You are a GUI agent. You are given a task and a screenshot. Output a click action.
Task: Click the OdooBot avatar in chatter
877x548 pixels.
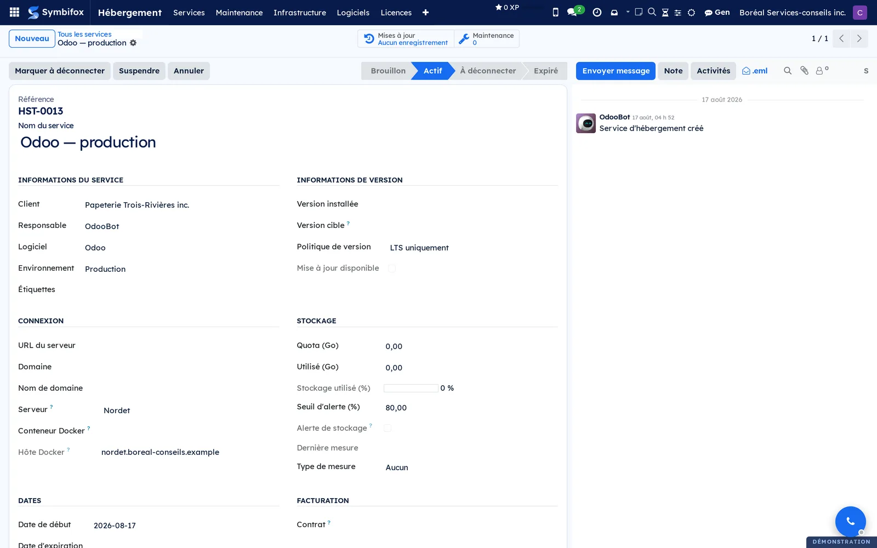tap(586, 123)
